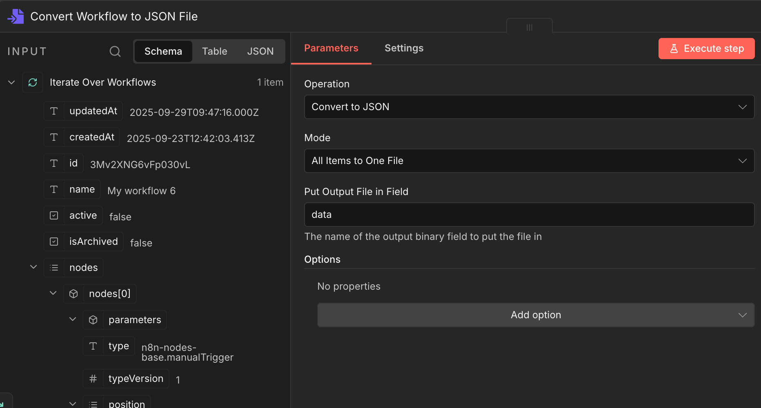Click the No properties text
Viewport: 761px width, 408px height.
point(349,286)
